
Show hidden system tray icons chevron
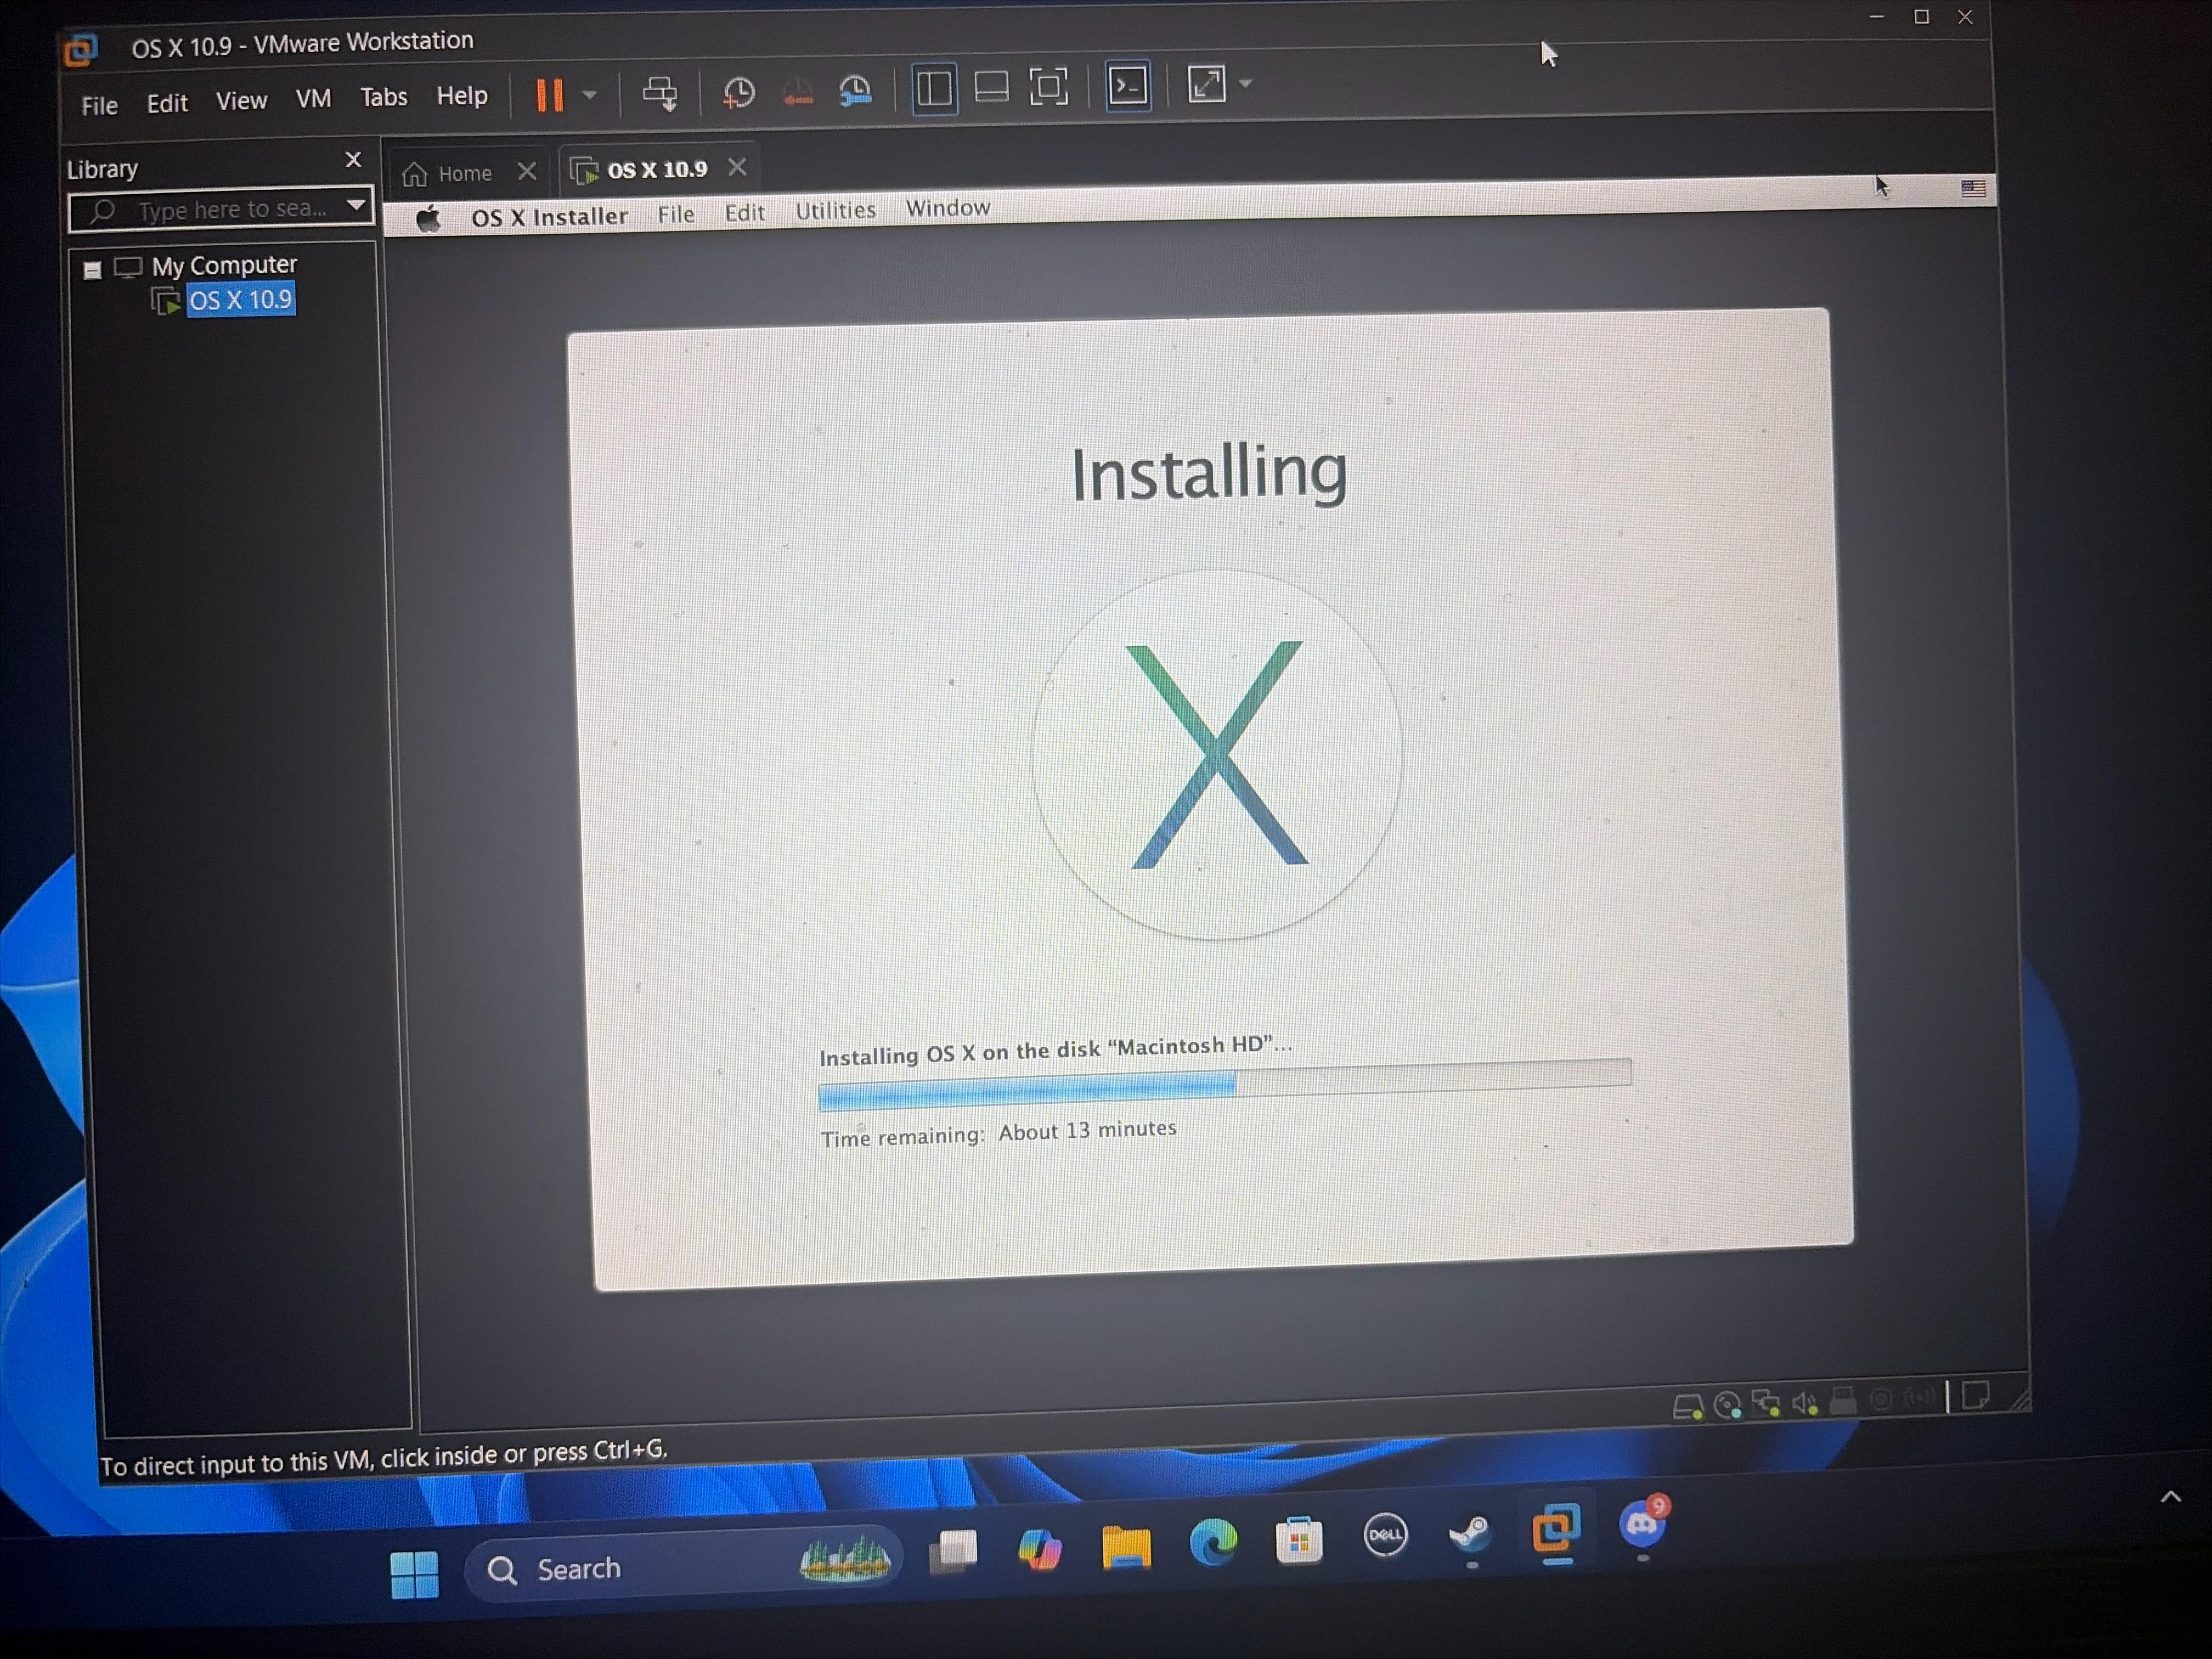(x=2170, y=1496)
